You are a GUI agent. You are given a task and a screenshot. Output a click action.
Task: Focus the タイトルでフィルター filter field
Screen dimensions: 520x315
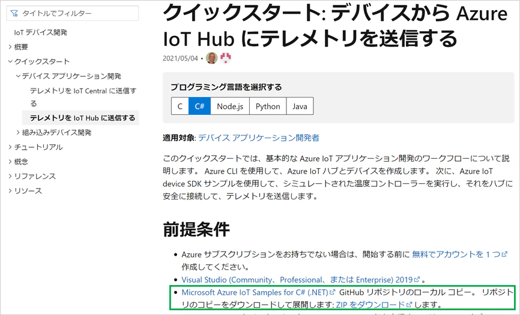pyautogui.click(x=73, y=13)
